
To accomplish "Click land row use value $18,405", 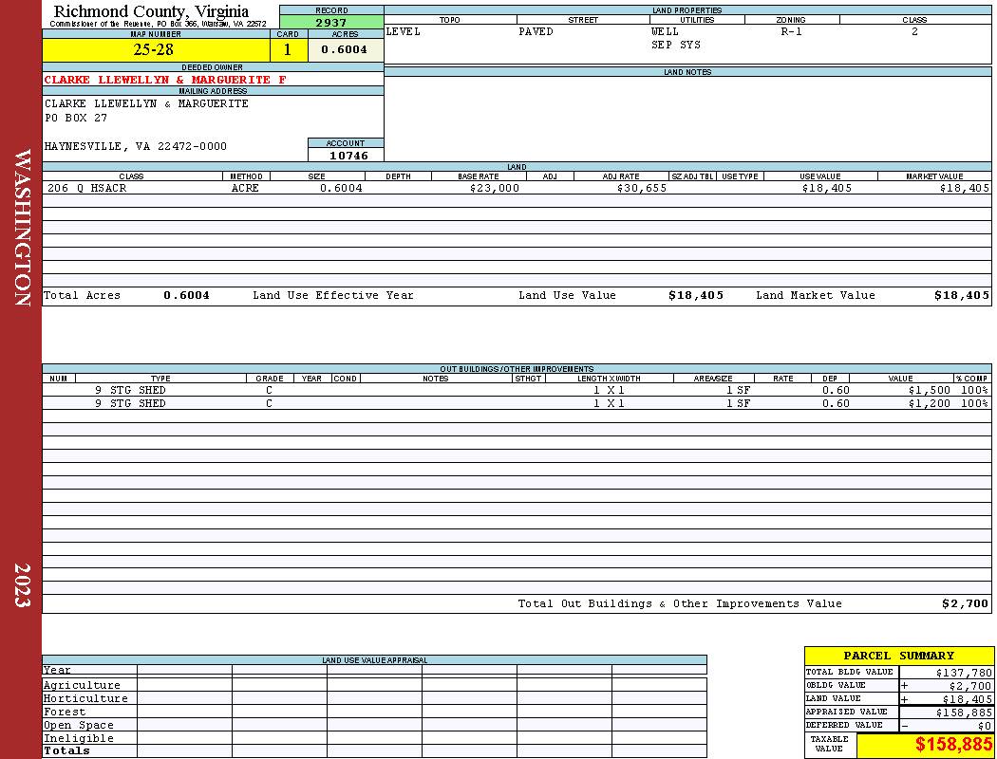I will pyautogui.click(x=827, y=188).
